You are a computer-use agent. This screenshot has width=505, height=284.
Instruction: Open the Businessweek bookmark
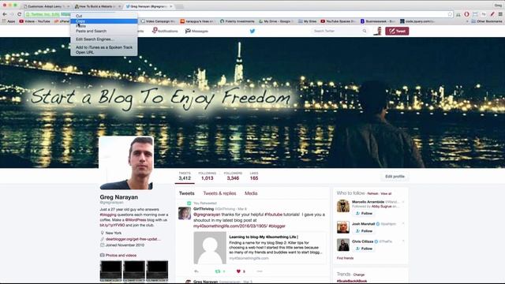[378, 21]
